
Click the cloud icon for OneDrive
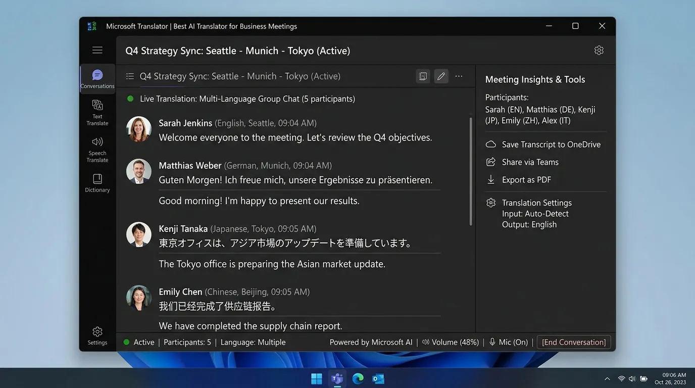click(491, 144)
